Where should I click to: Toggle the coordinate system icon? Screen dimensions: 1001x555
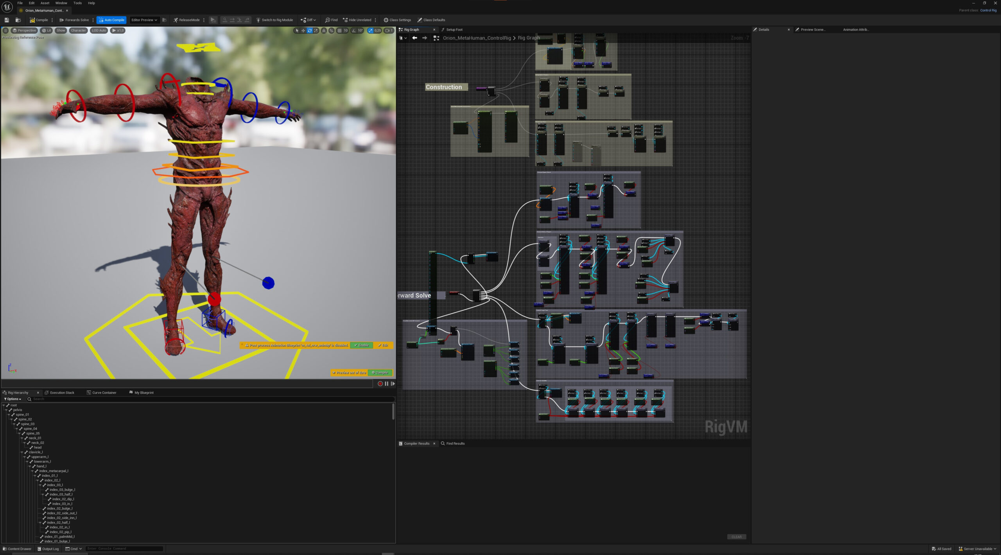click(324, 31)
